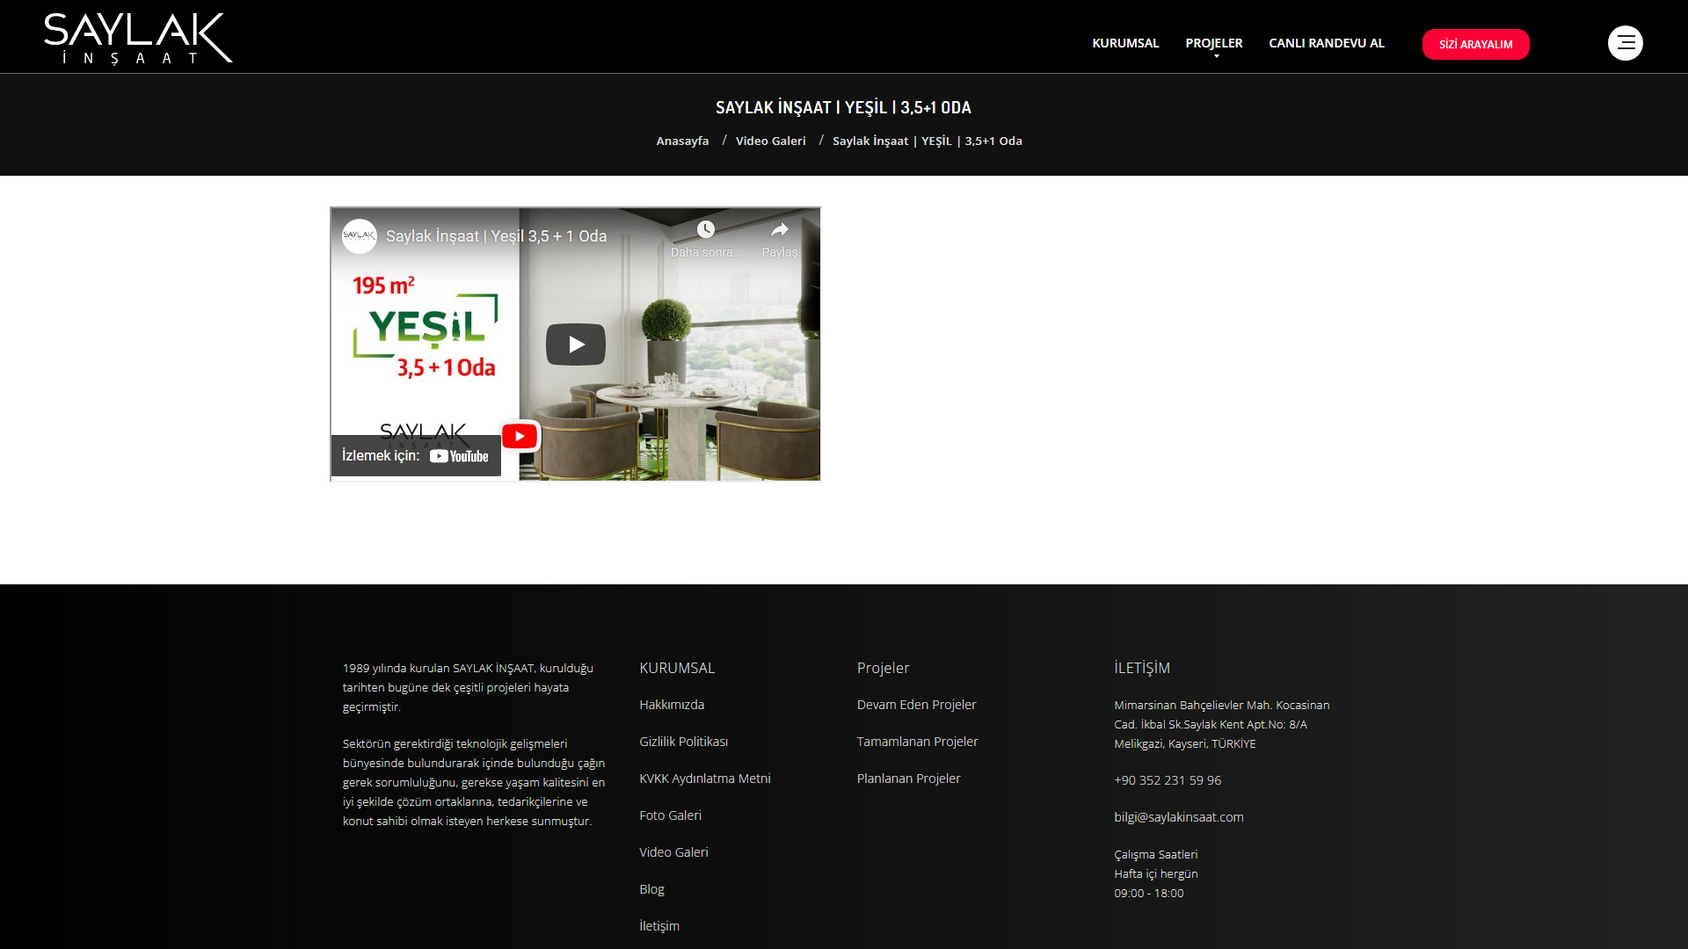Open Devam Eden Projeler link
Image resolution: width=1688 pixels, height=949 pixels.
[x=916, y=705]
